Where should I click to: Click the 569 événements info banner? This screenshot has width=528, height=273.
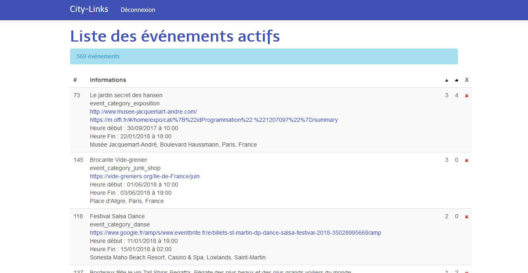[264, 56]
